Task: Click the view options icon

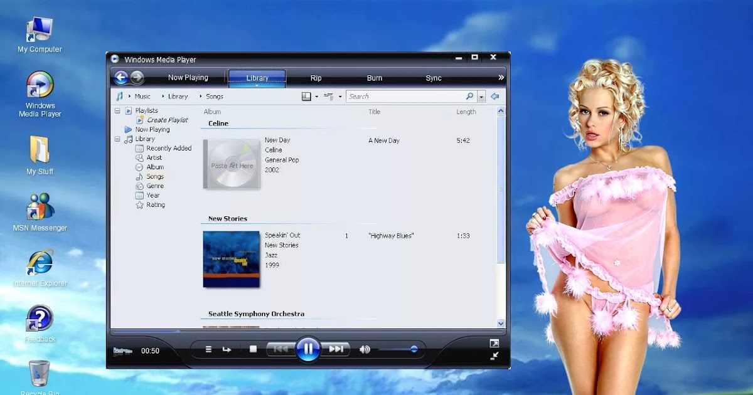Action: pyautogui.click(x=328, y=97)
